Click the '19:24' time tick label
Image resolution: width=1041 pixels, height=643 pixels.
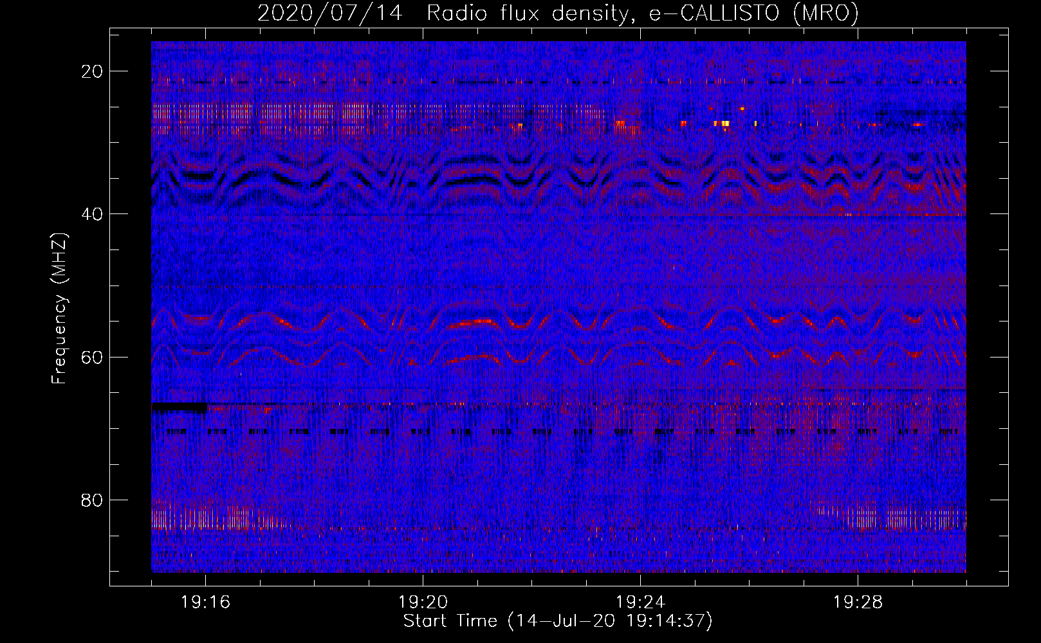pos(640,602)
